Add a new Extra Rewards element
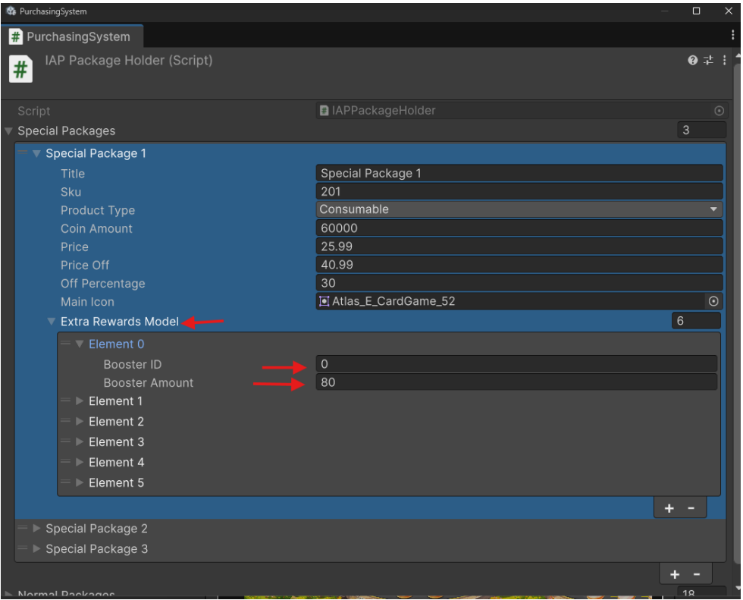Screen dimensions: 743x600 tap(669, 508)
